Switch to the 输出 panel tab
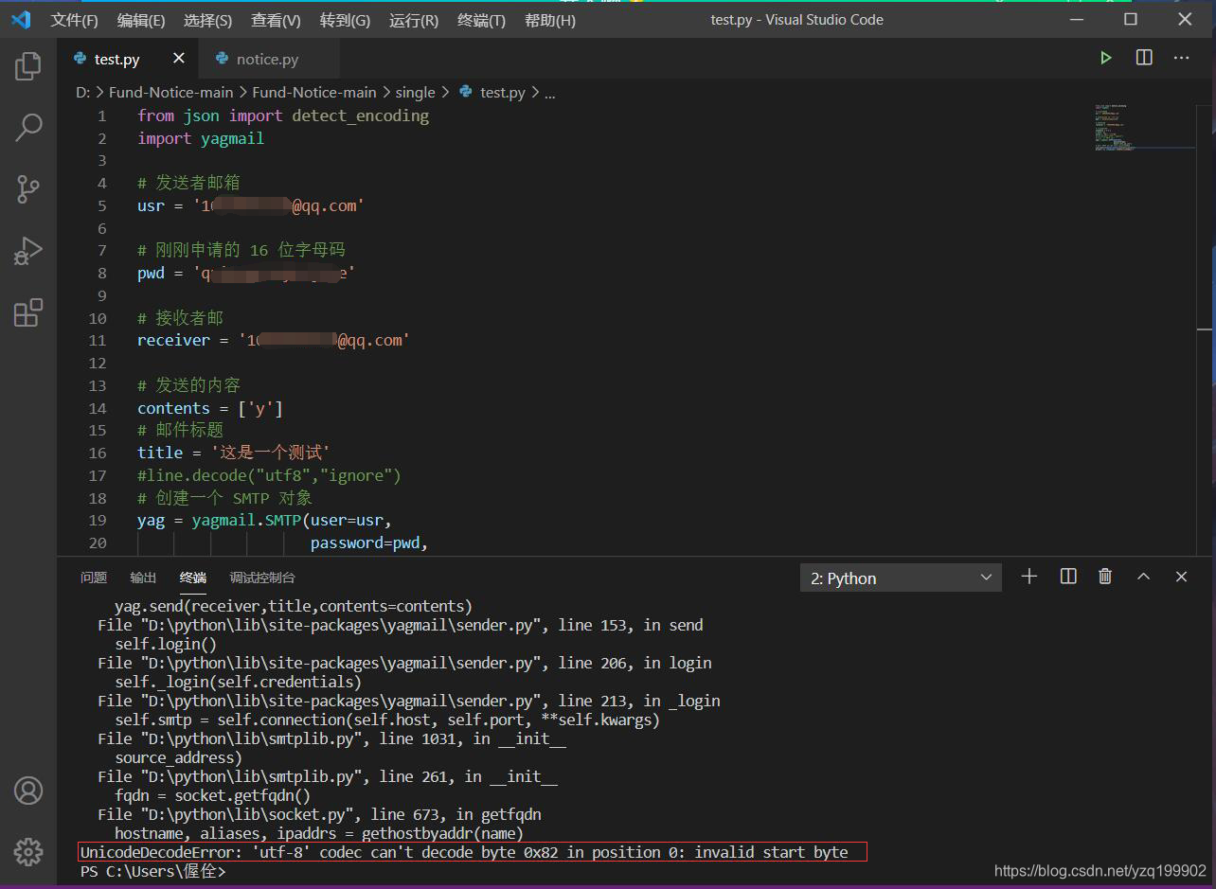Screen dimensions: 1216x889 click(143, 578)
